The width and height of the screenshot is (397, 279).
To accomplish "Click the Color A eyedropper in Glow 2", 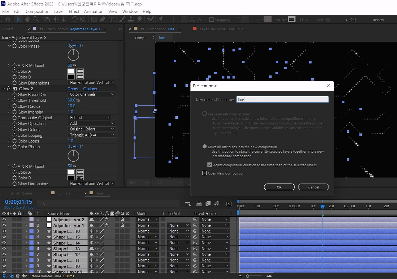I will pos(80,172).
